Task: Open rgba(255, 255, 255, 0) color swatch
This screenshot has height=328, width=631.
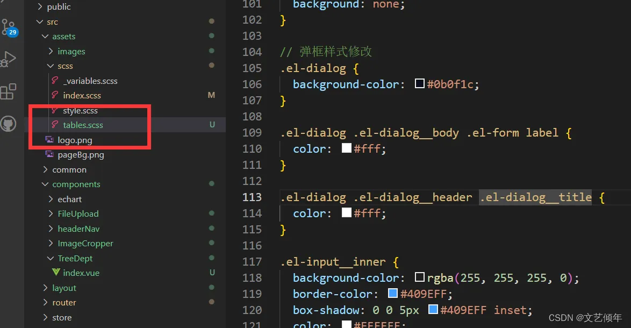Action: tap(420, 277)
